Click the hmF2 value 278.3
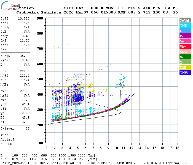 (x=25, y=91)
